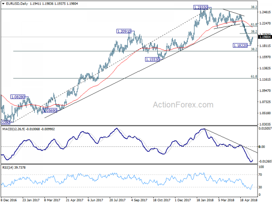Image resolution: width=272 pixels, height=204 pixels.
Task: Open the EURUSD.Daily dropdown arrow
Action: coord(3,4)
